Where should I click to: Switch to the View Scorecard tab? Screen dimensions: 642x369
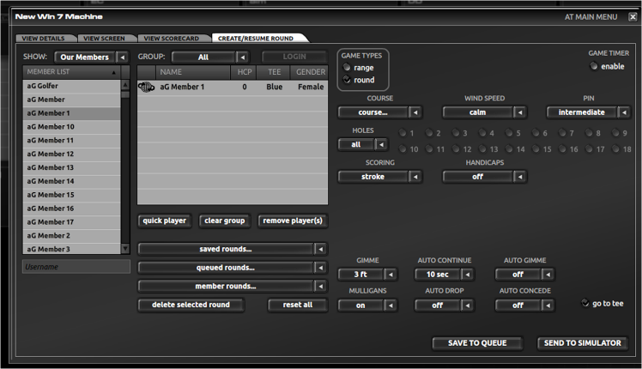(x=171, y=38)
